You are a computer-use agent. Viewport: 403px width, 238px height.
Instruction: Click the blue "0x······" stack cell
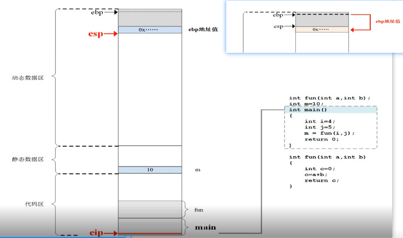pyautogui.click(x=150, y=30)
